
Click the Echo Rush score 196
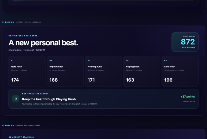168,80
